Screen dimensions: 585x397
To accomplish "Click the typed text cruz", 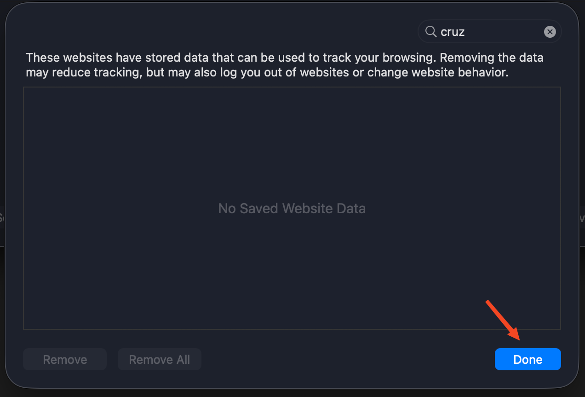I will click(453, 32).
